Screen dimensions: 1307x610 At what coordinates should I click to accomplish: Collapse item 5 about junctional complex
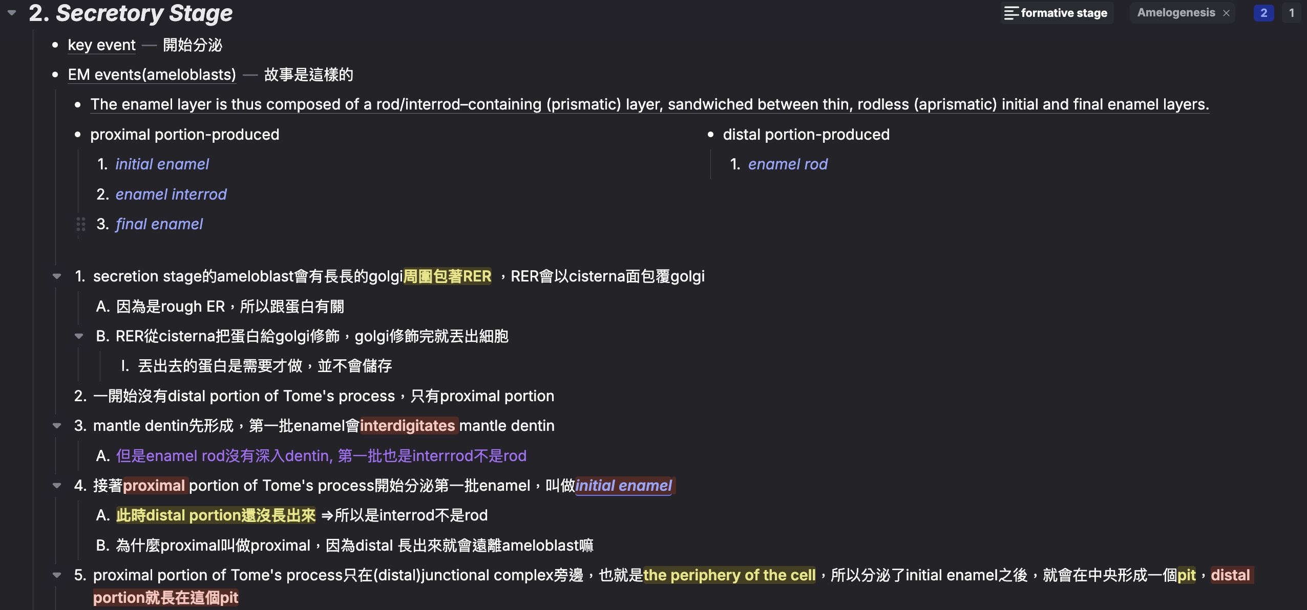coord(57,575)
